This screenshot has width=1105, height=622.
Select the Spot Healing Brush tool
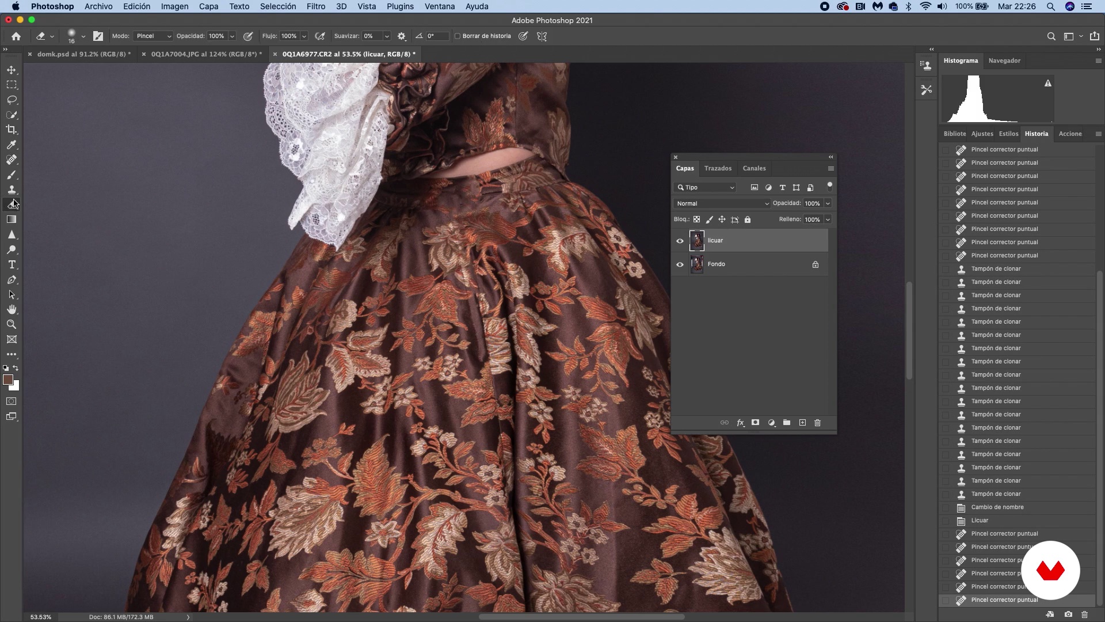click(12, 160)
